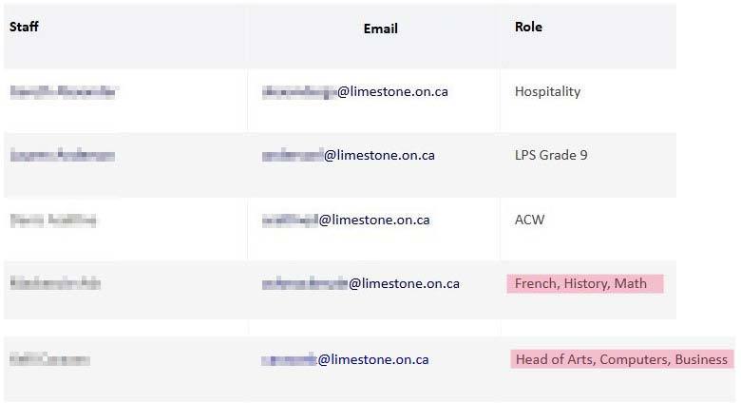
Task: Open the LPS Grade 9 staff email link
Action: [x=349, y=155]
